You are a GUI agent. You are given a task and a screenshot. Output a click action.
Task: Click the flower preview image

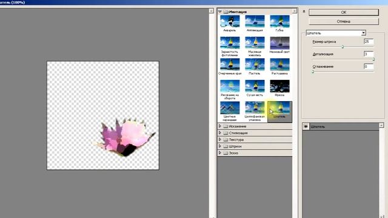(103, 116)
